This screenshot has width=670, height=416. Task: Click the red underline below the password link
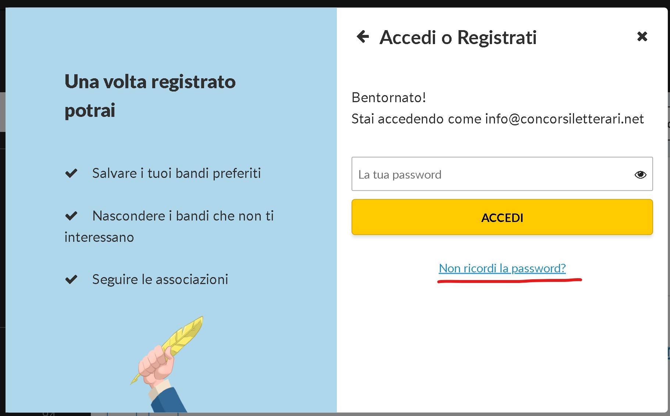tap(509, 281)
